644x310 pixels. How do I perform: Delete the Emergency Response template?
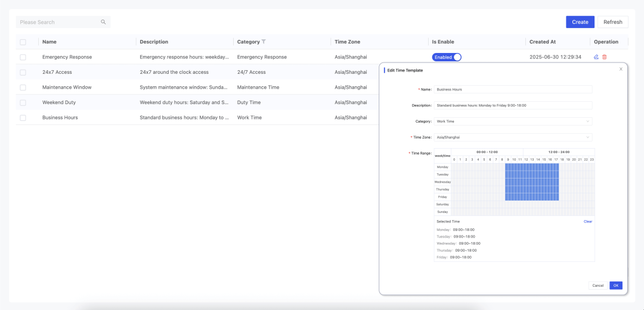click(x=604, y=57)
